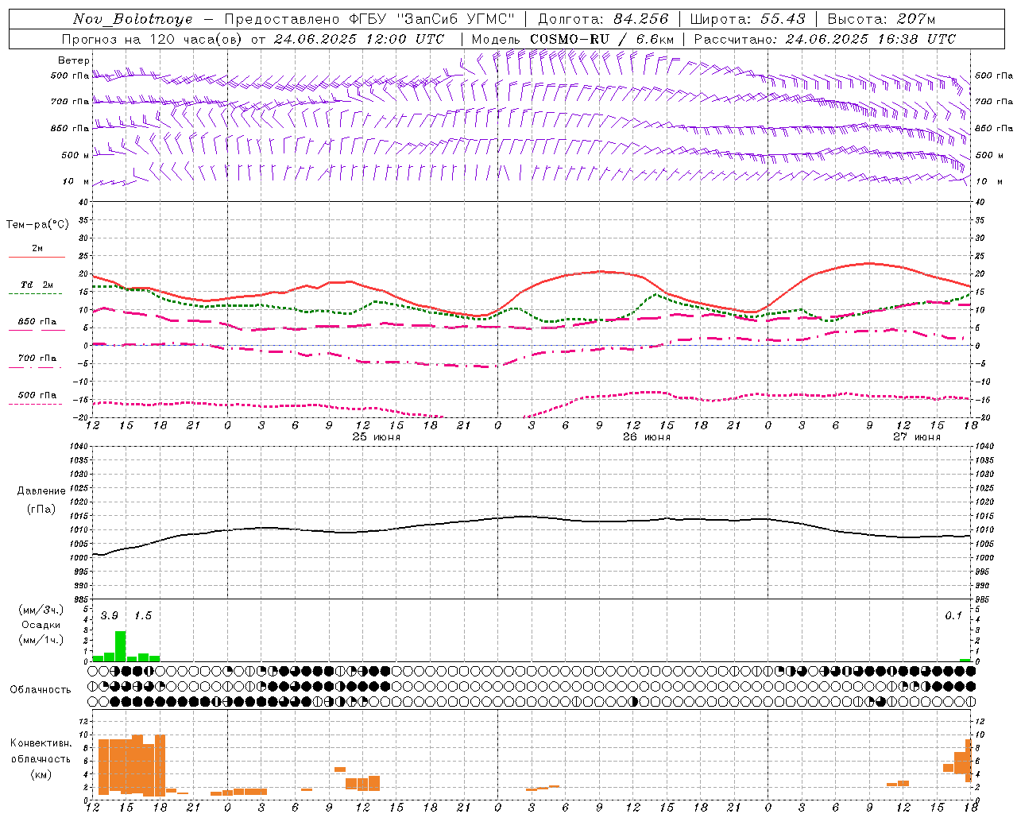
Task: Click the station name Nov_Bolotnoye
Action: [x=133, y=19]
